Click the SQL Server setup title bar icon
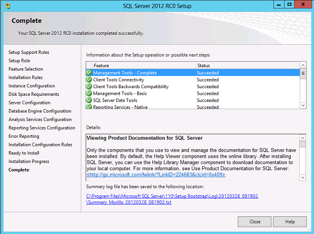 [x=8, y=6]
